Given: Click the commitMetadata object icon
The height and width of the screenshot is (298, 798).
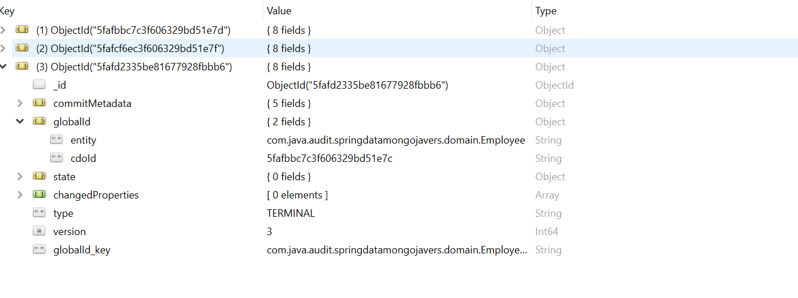Looking at the screenshot, I should pos(39,104).
